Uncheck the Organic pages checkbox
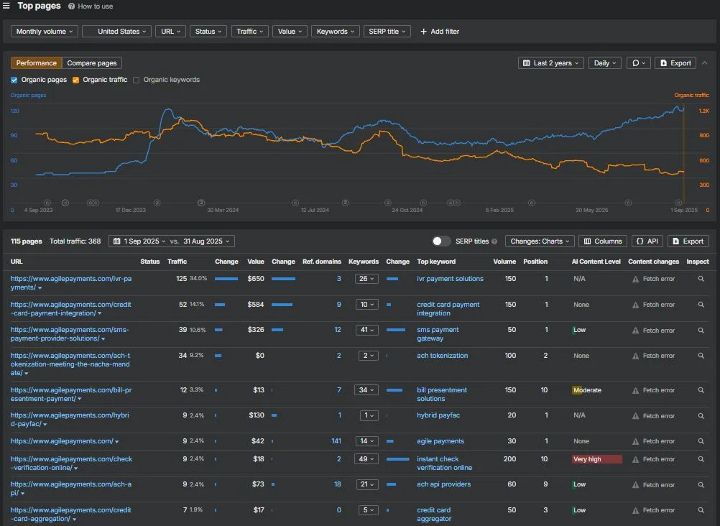This screenshot has width=720, height=526. [14, 80]
